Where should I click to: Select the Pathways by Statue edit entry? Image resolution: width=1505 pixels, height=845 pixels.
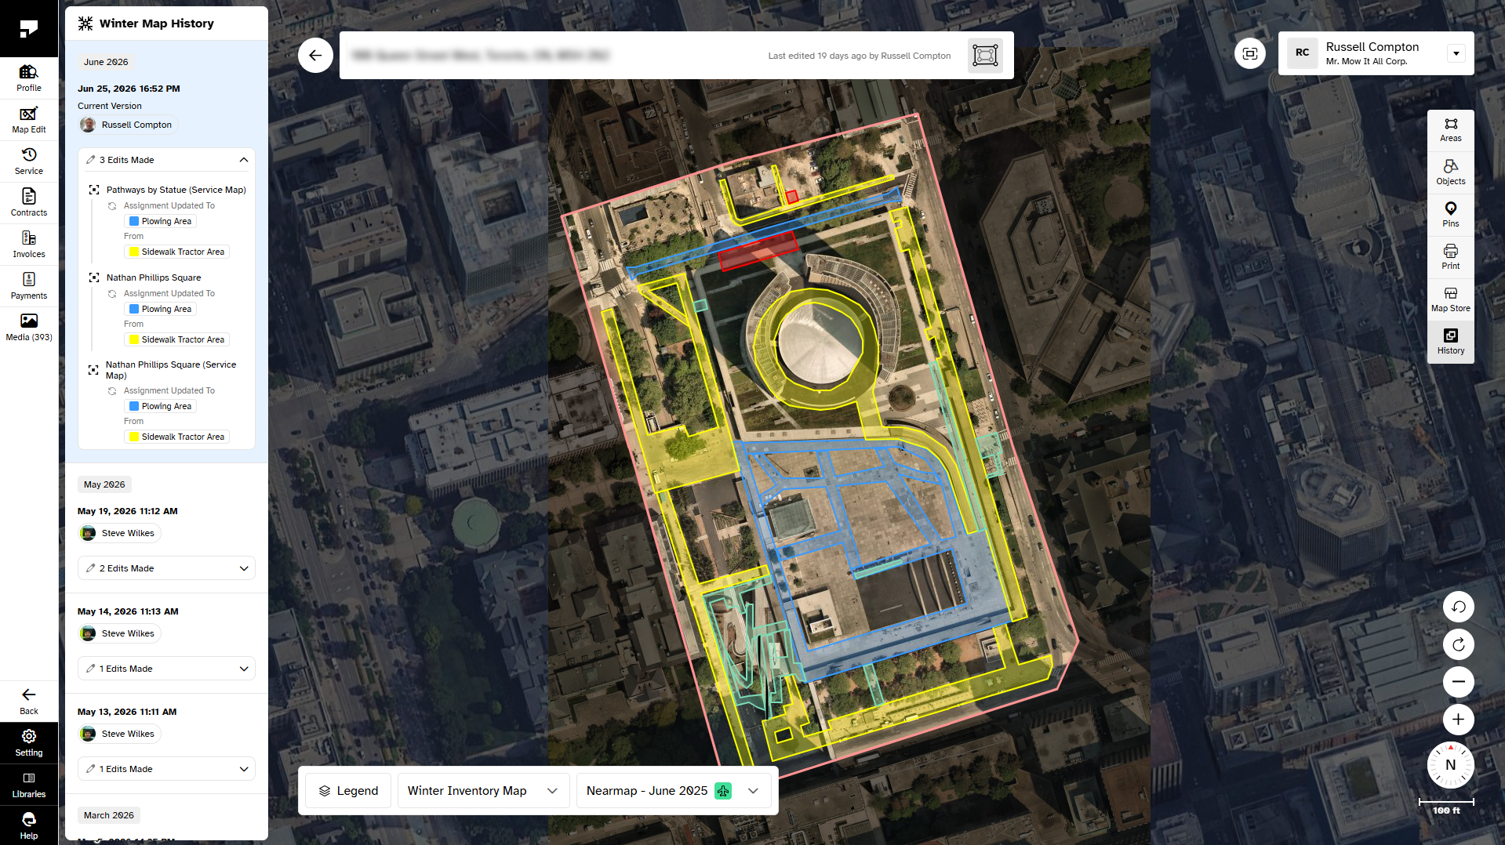click(x=176, y=190)
